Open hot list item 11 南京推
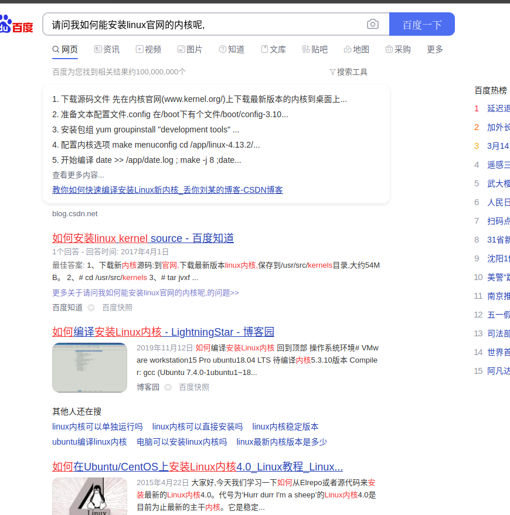Screen dimensions: 510x515 pyautogui.click(x=498, y=296)
